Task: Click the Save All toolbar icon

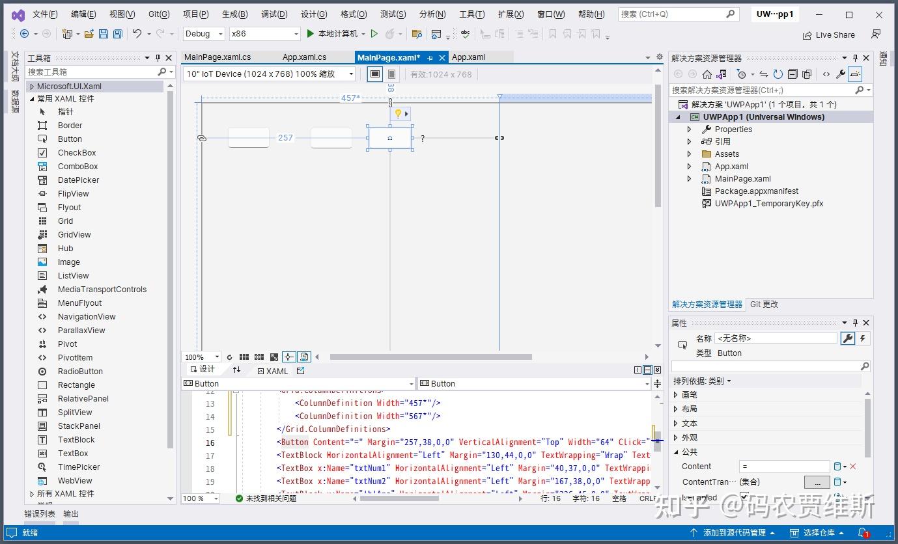Action: [117, 34]
